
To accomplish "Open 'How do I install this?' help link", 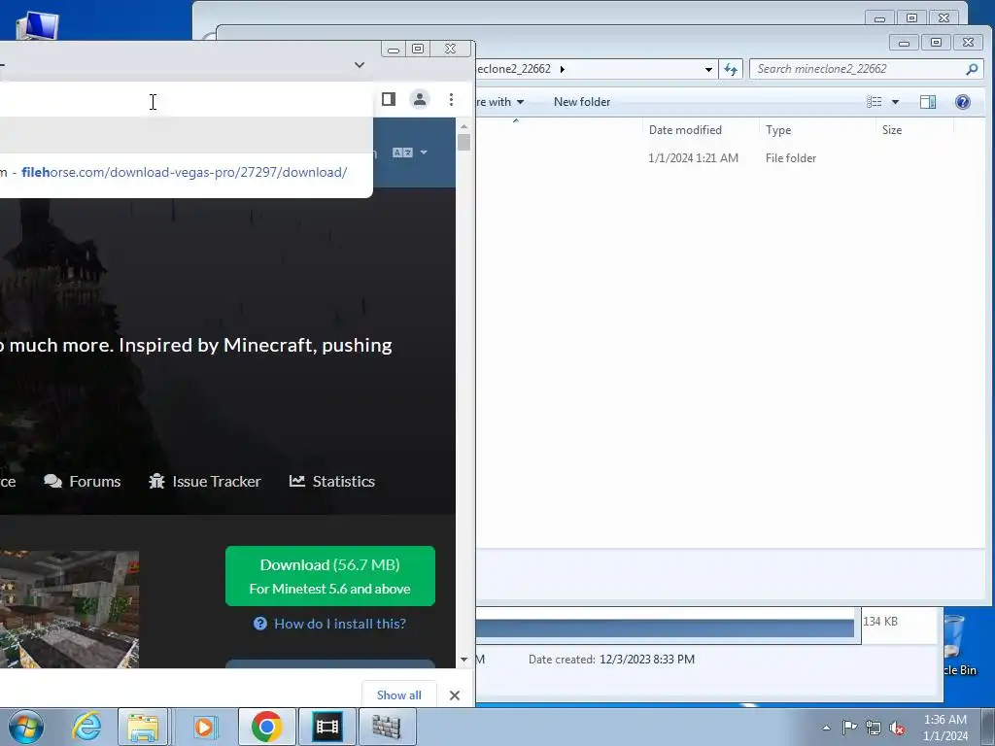I will (330, 624).
